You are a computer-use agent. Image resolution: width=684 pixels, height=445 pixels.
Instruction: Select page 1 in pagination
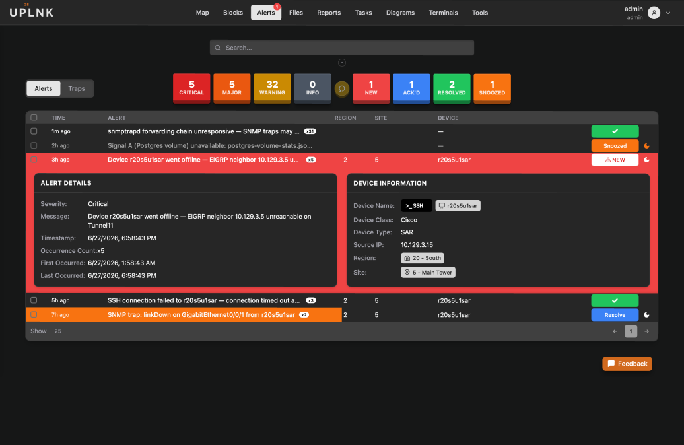(631, 331)
